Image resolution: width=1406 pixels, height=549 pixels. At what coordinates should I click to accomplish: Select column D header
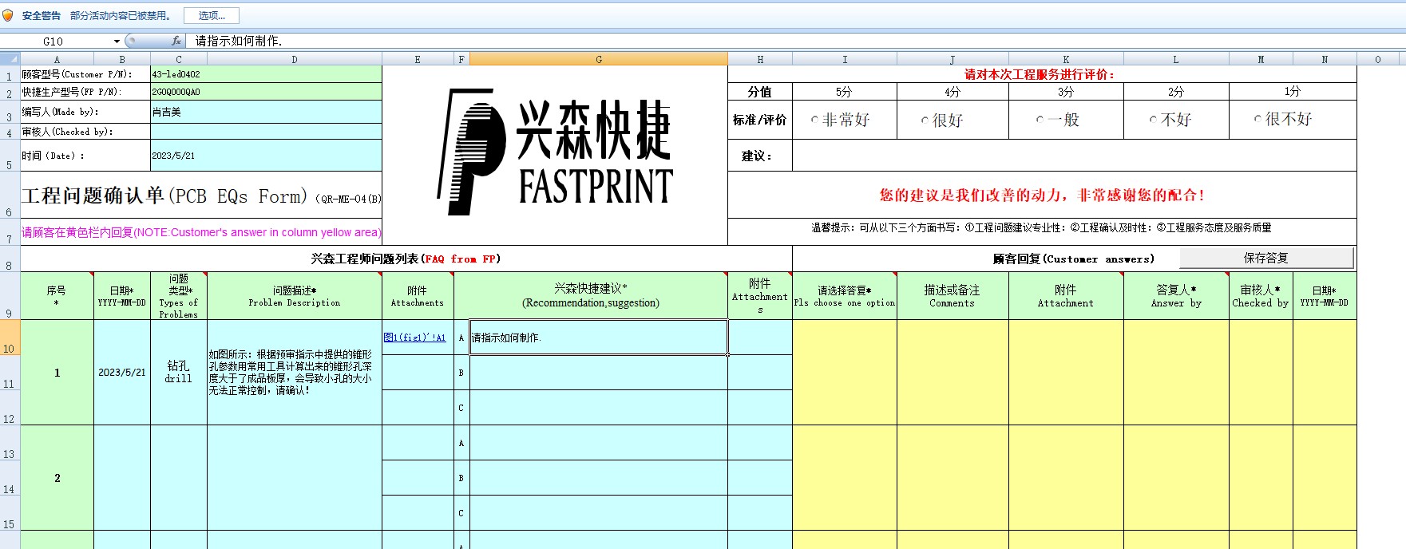point(294,59)
